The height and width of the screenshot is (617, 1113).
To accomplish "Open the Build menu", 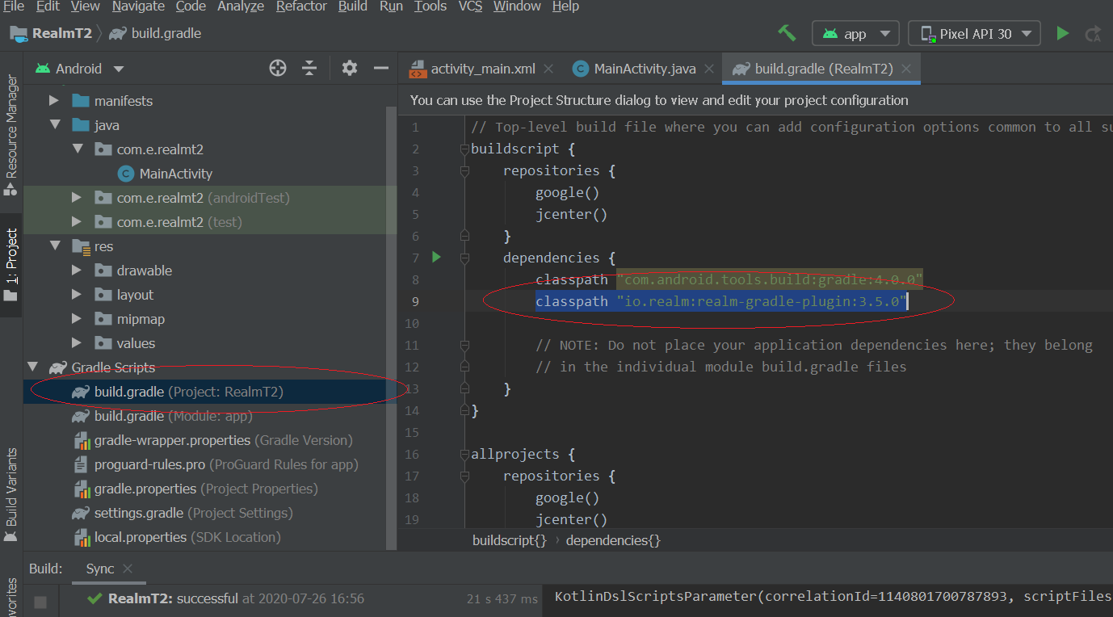I will 353,6.
